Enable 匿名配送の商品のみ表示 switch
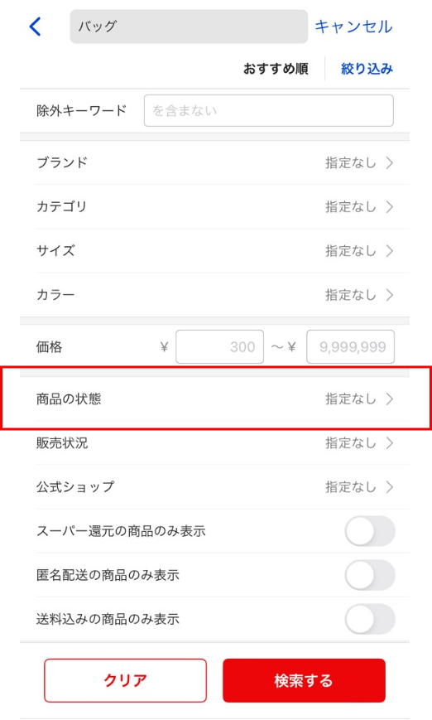432x720 pixels. 370,575
